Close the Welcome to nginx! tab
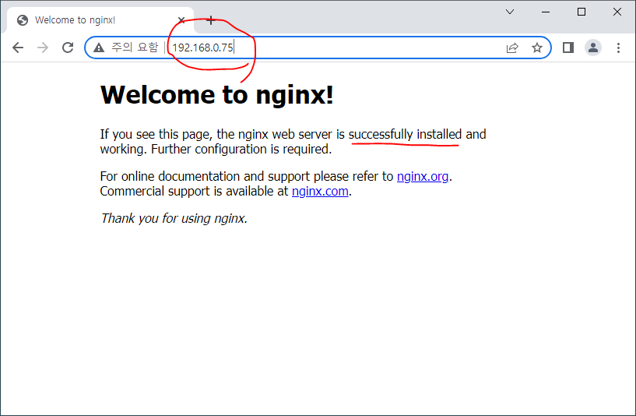This screenshot has height=416, width=636. coord(181,20)
